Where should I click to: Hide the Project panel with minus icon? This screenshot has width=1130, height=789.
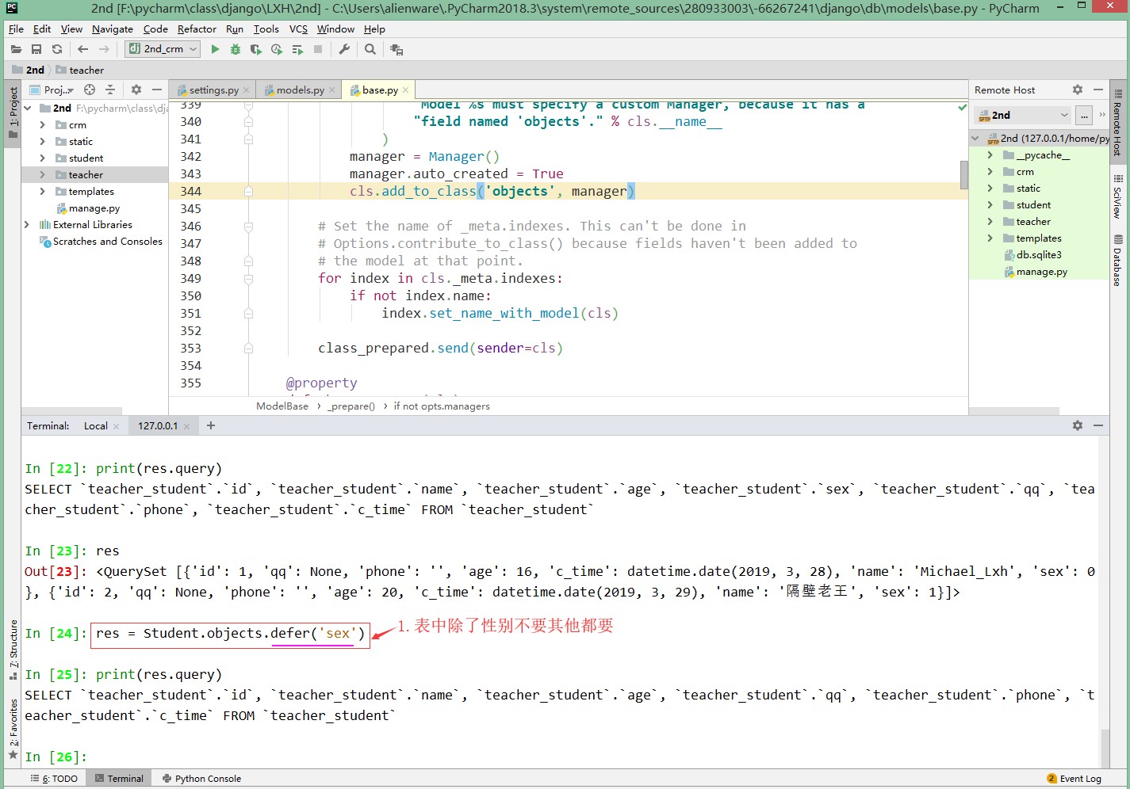click(157, 90)
